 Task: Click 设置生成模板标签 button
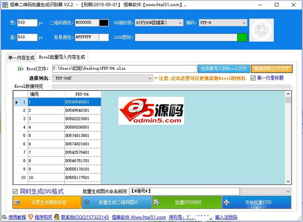47,202
